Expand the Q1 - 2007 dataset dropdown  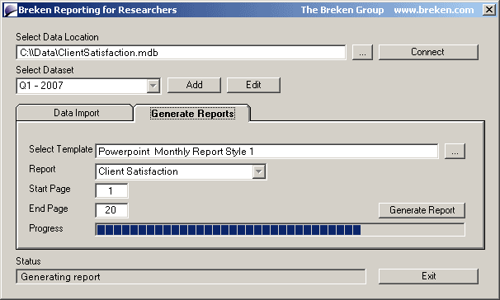click(153, 86)
